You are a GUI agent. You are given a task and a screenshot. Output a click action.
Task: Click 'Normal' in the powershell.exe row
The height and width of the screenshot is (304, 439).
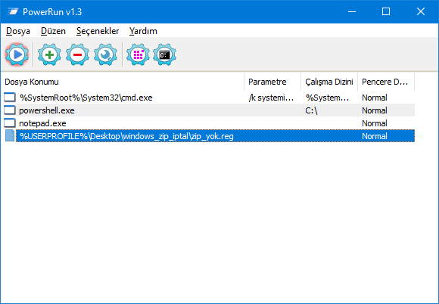[x=375, y=110]
